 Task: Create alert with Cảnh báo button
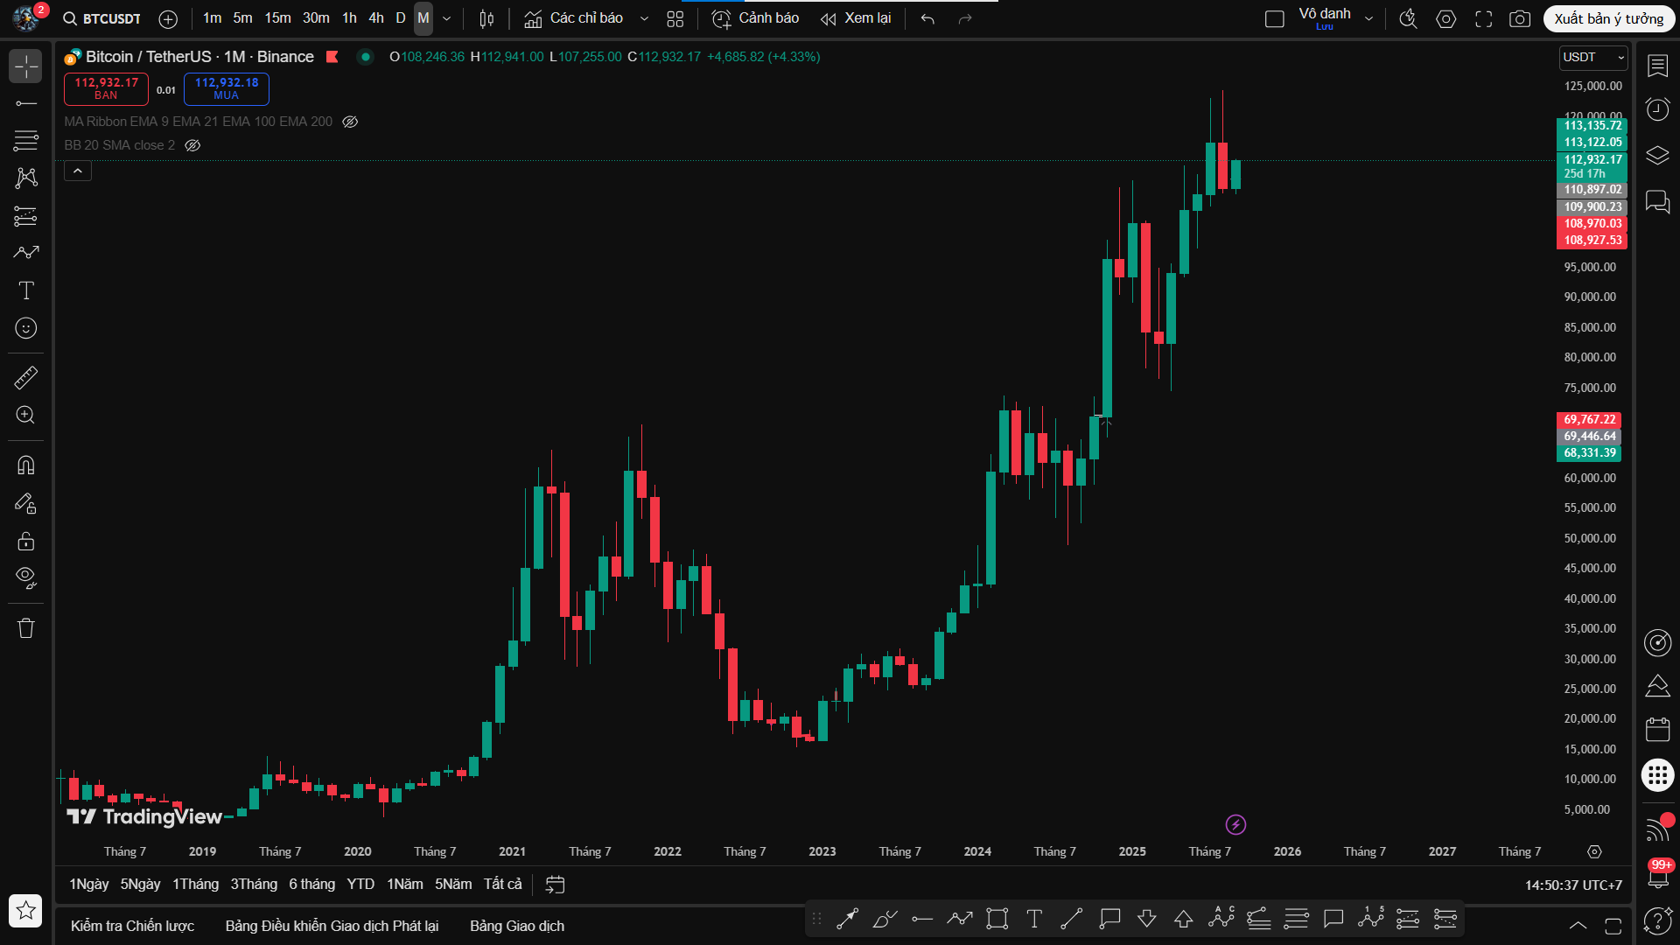pyautogui.click(x=755, y=18)
